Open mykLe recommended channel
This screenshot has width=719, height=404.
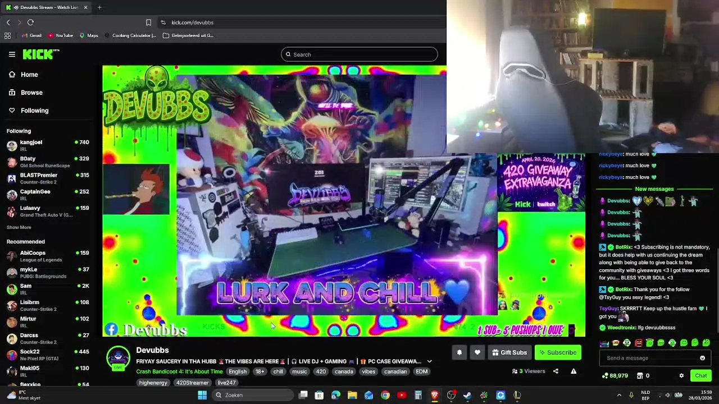tap(48, 273)
